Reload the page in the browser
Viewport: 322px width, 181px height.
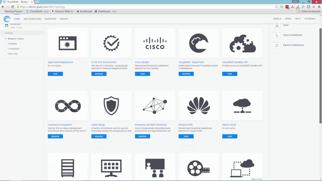click(x=13, y=7)
